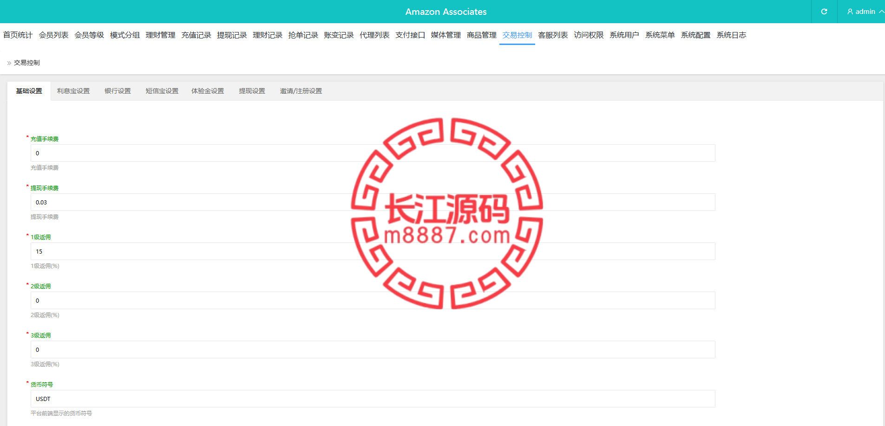885x426 pixels.
Task: Click the 2级返佣 field label
Action: point(41,286)
